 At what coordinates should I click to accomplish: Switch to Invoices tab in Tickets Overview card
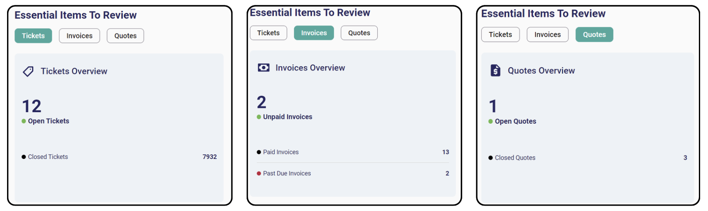79,36
